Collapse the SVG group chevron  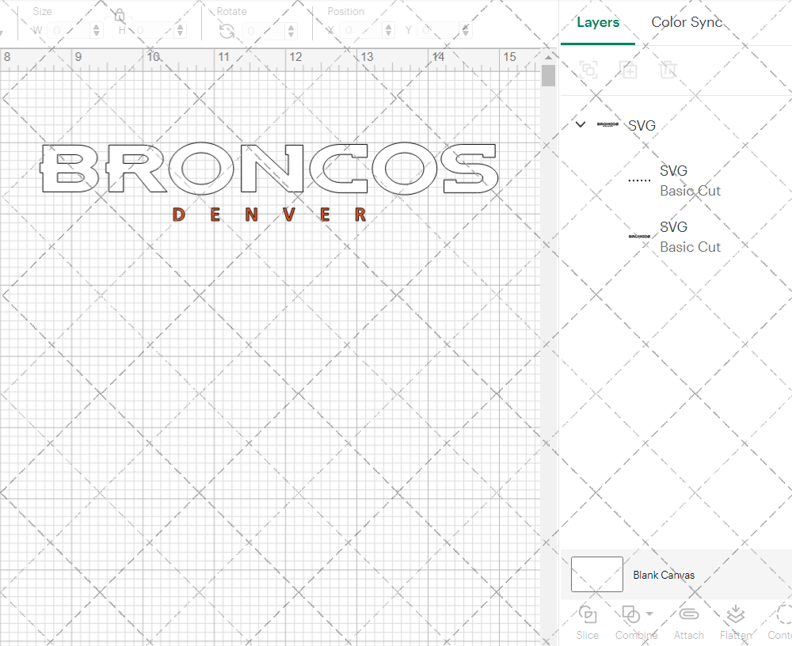coord(581,124)
